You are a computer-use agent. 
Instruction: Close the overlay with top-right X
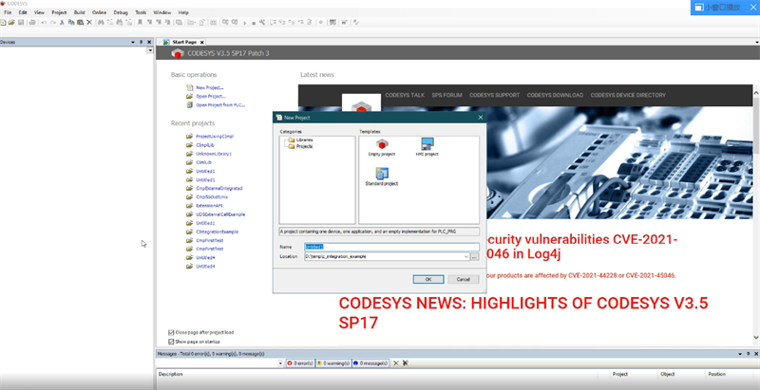point(752,7)
